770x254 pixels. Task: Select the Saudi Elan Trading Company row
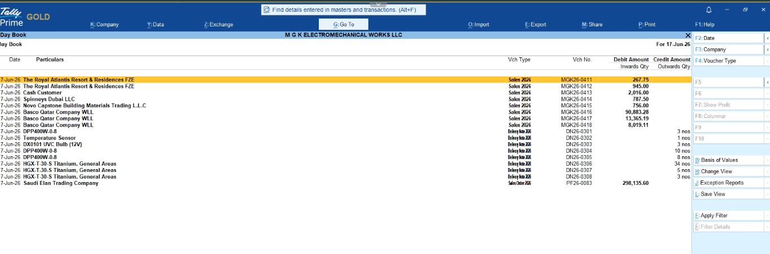click(x=345, y=183)
